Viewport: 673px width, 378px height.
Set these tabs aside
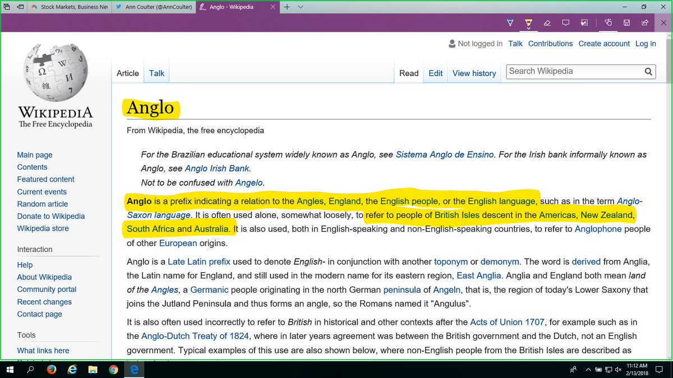tap(21, 7)
